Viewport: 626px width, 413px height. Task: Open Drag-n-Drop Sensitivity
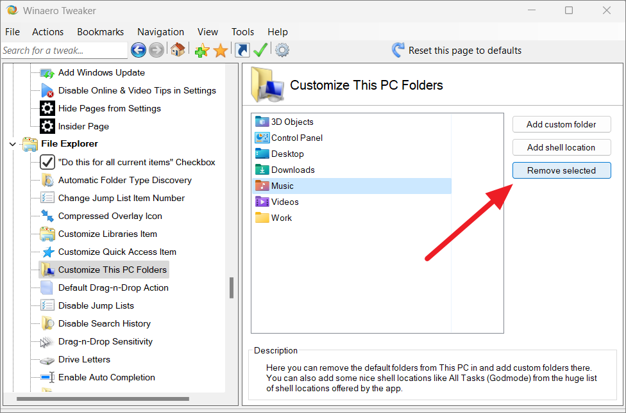pyautogui.click(x=105, y=342)
